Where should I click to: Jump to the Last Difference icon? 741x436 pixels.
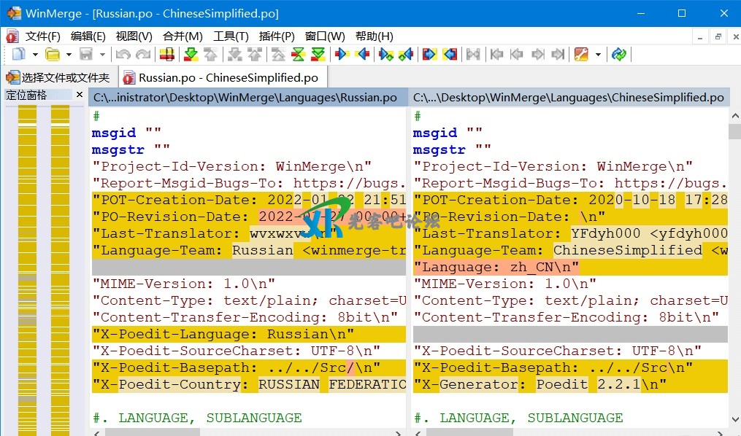click(318, 55)
